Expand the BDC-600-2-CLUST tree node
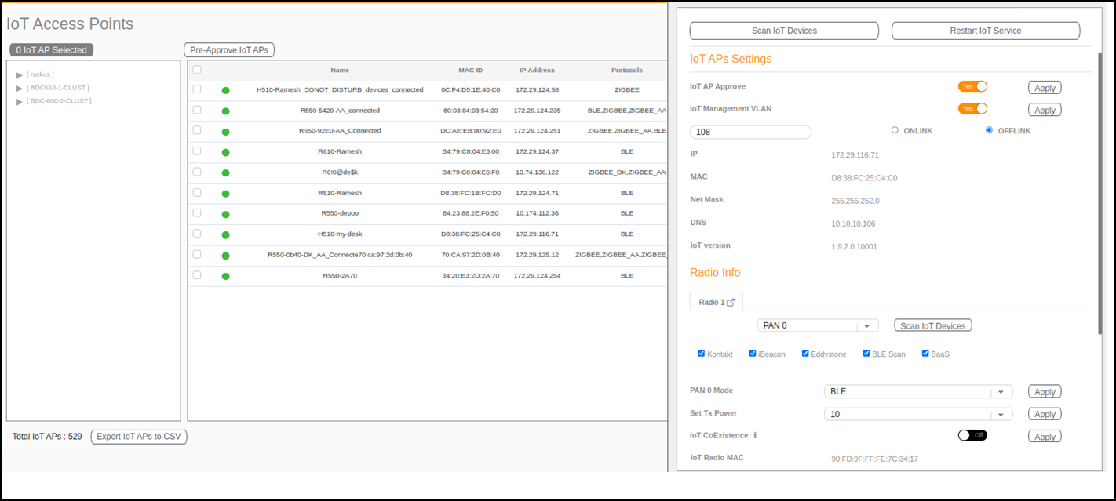This screenshot has height=501, width=1116. (x=20, y=102)
